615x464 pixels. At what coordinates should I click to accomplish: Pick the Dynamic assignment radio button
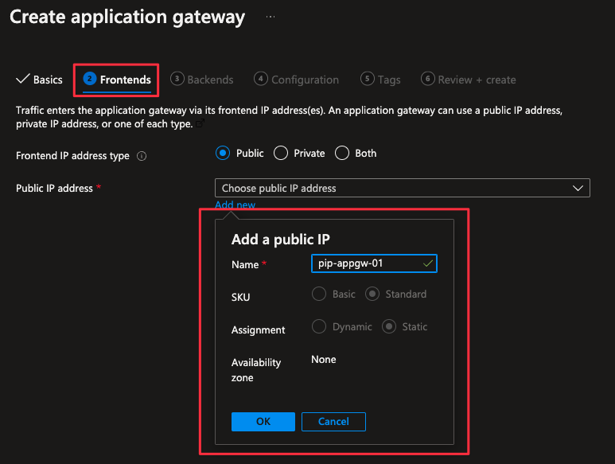tap(319, 326)
